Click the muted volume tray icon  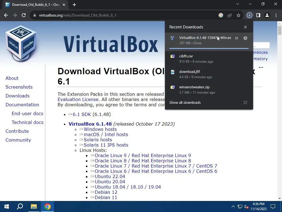pyautogui.click(x=246, y=206)
